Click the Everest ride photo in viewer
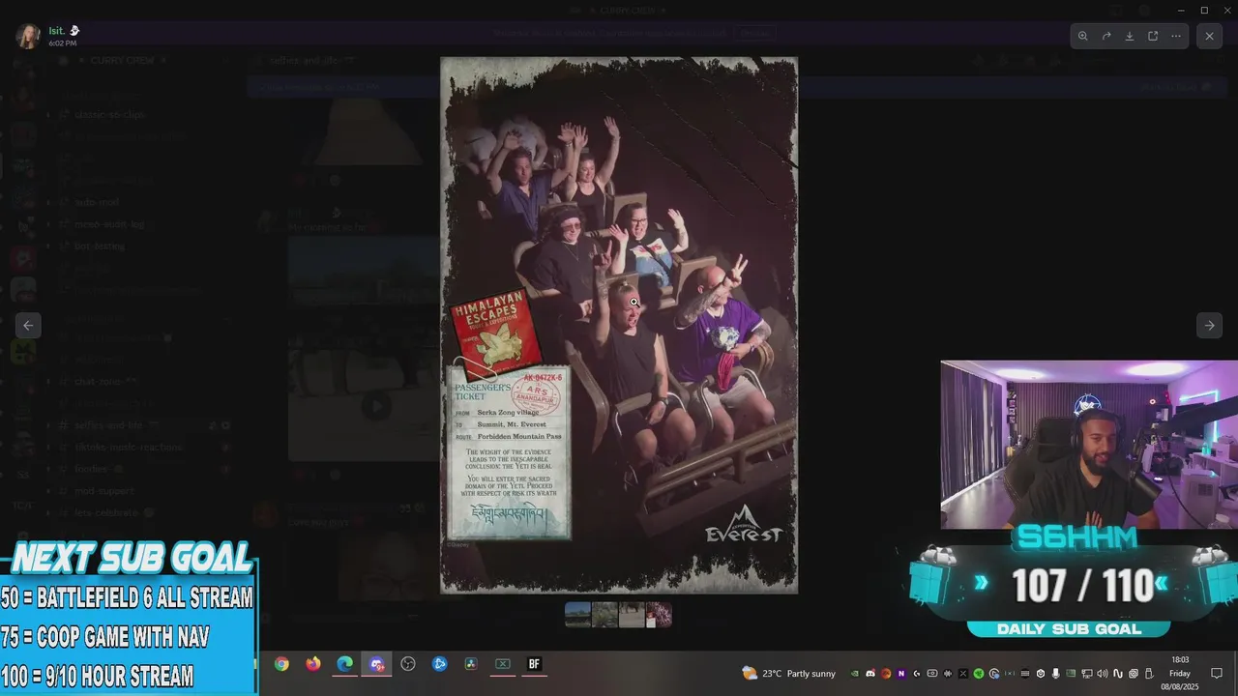The image size is (1238, 696). pyautogui.click(x=619, y=325)
